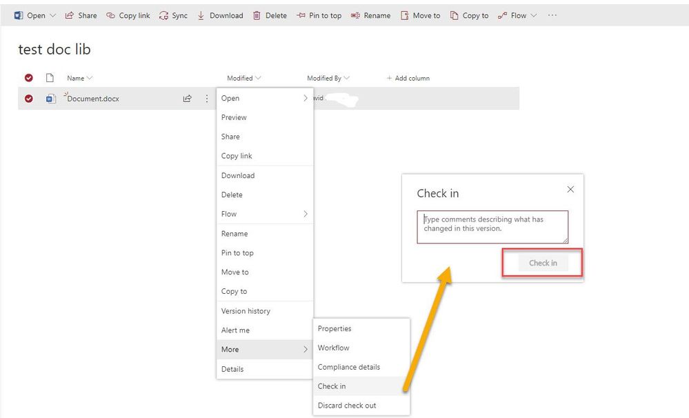Toggle the select-all checkmark in the header
This screenshot has height=418, width=689.
(x=29, y=78)
